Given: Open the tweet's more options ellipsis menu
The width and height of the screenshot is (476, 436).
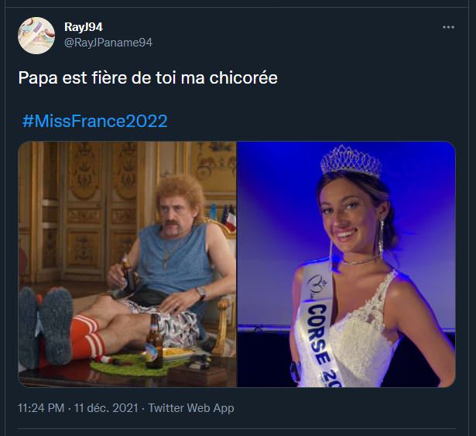Looking at the screenshot, I should 448,27.
